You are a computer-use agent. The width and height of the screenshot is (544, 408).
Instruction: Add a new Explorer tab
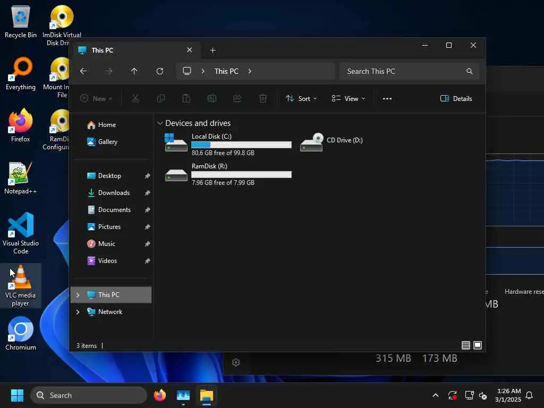[213, 50]
